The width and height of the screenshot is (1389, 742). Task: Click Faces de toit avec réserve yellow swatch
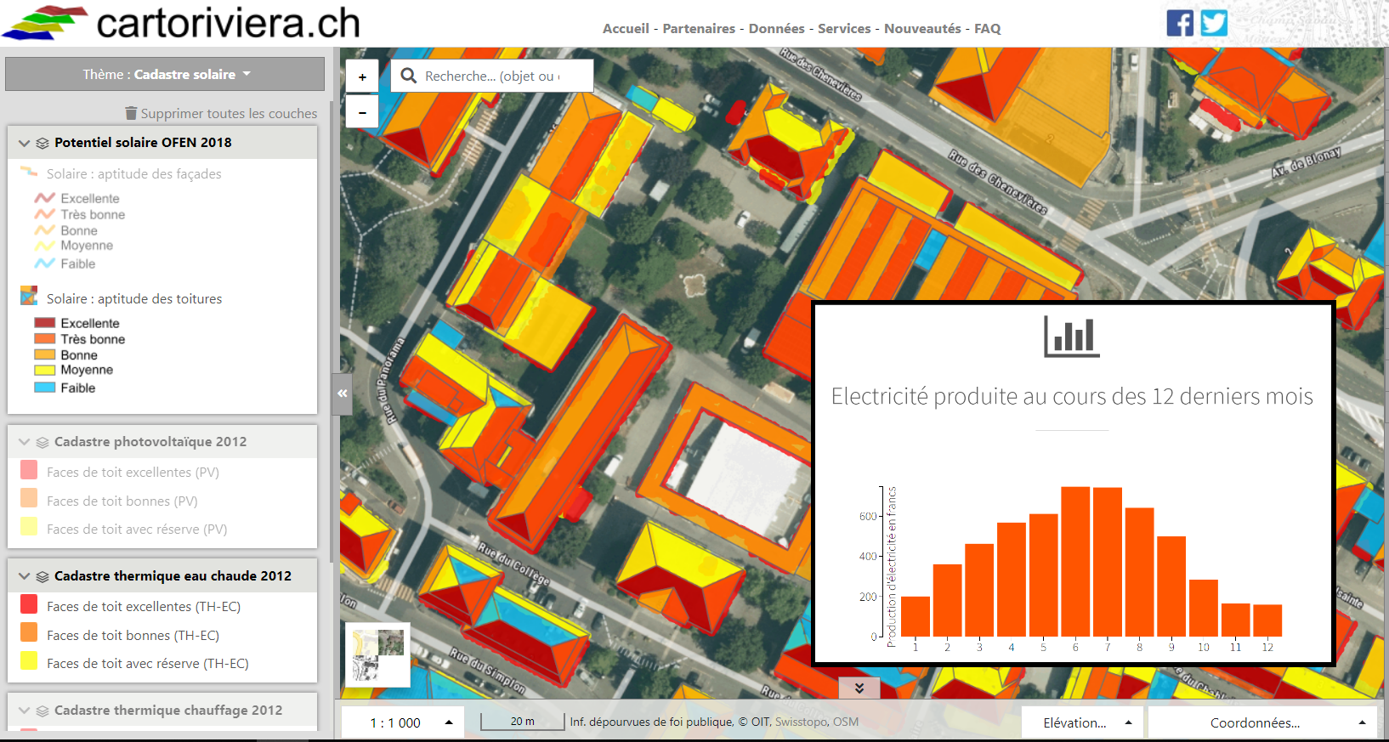(x=29, y=661)
